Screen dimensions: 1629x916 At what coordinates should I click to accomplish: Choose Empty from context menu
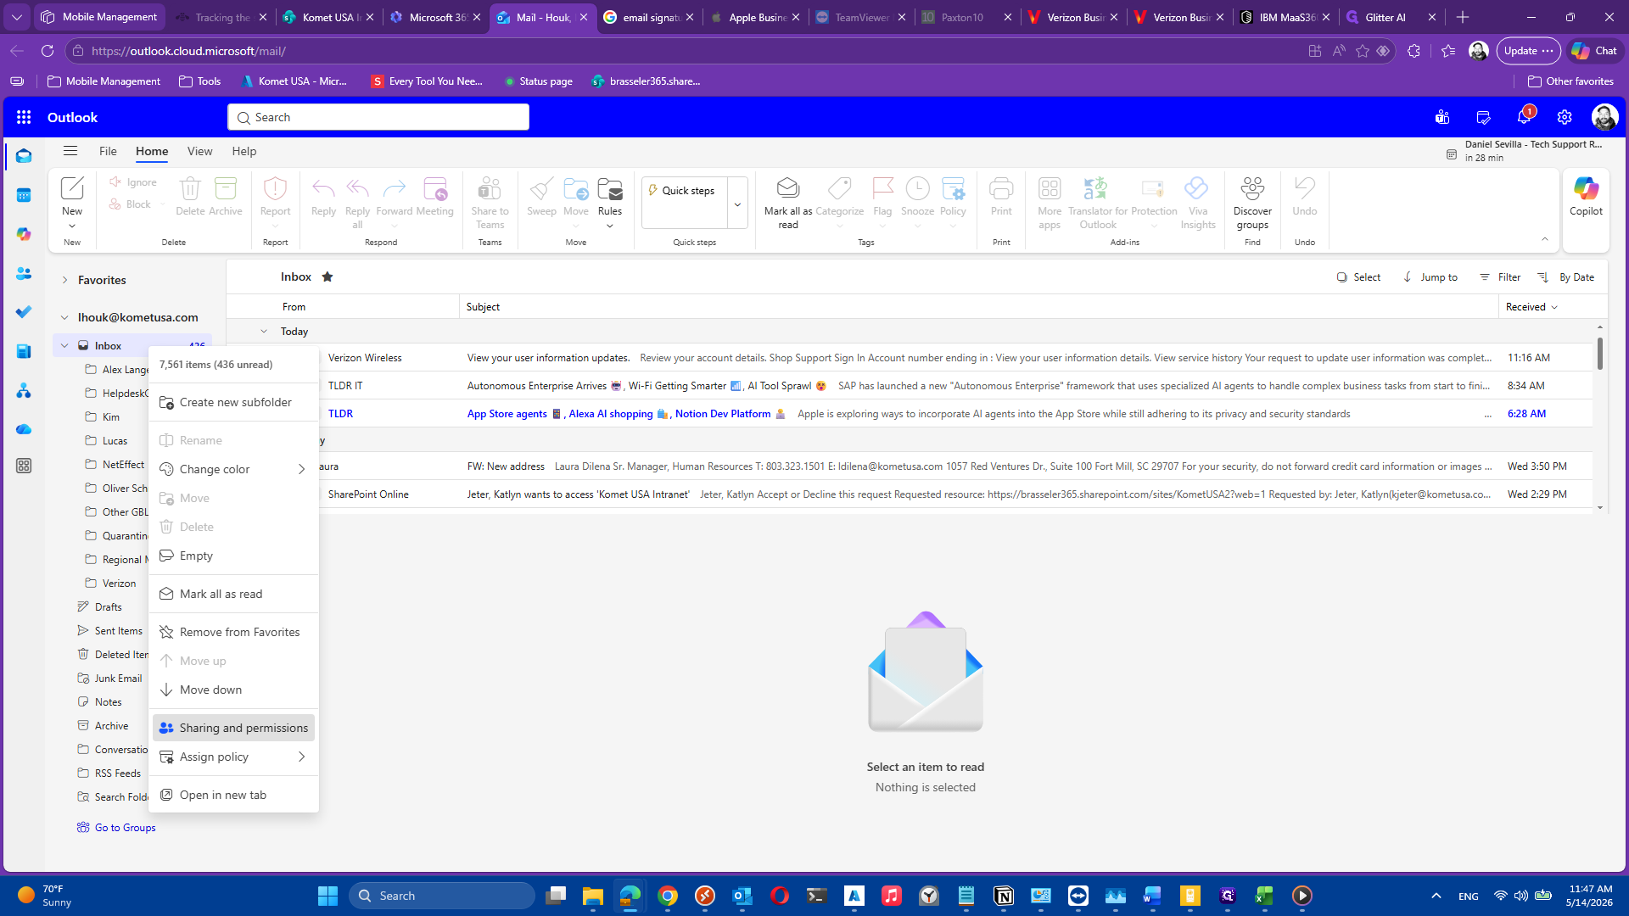click(233, 556)
